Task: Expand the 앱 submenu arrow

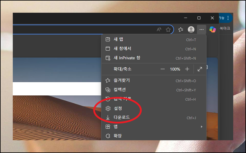Action: point(202,127)
